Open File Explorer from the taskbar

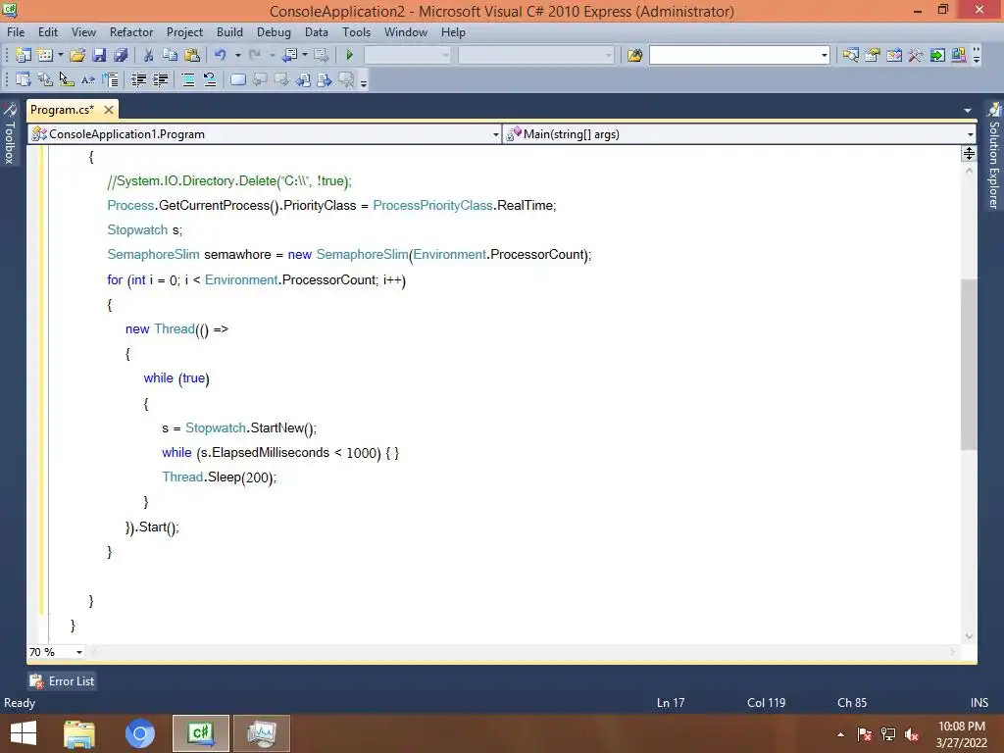point(79,733)
